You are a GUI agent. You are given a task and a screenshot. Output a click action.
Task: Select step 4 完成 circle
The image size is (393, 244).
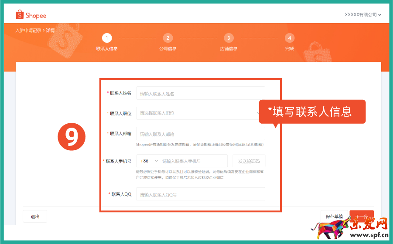point(290,38)
